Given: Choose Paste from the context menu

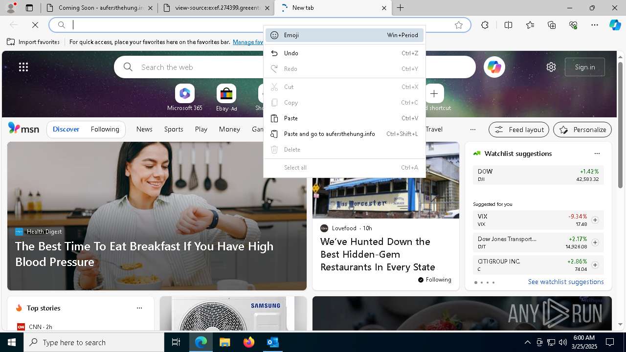Looking at the screenshot, I should pyautogui.click(x=344, y=118).
